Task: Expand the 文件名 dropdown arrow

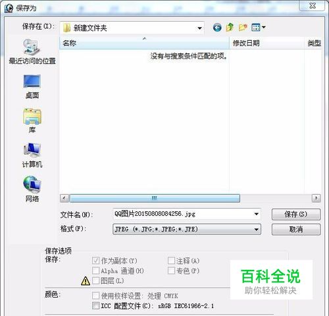Action: 256,214
